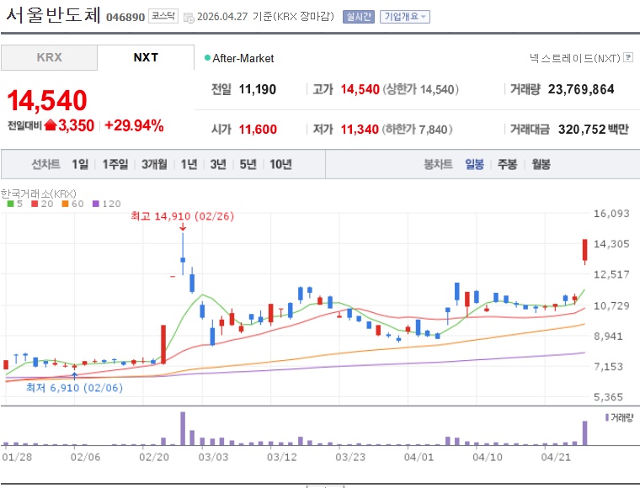
Task: Click the purple 120-day moving average swatch
Action: click(96, 204)
